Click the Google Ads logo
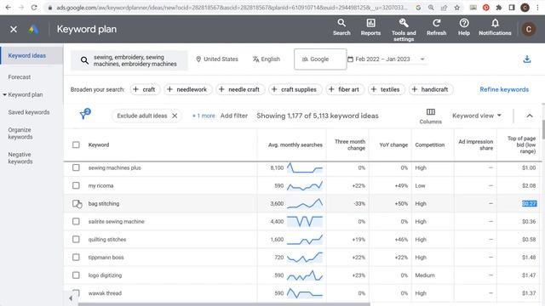Viewport: 545px width, 306px height. click(33, 30)
